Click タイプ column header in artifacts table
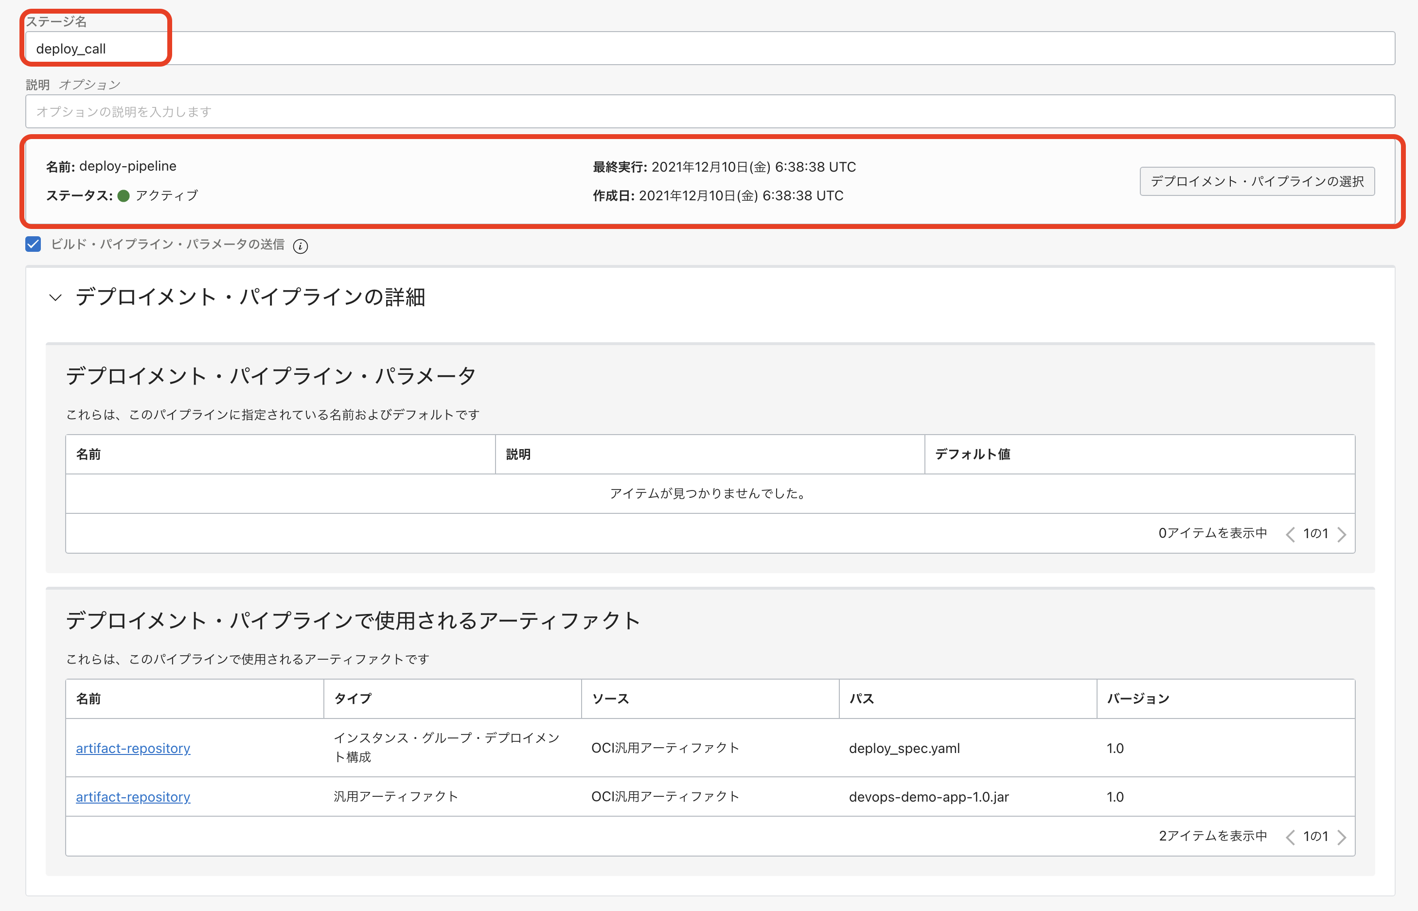The width and height of the screenshot is (1418, 911). 353,699
